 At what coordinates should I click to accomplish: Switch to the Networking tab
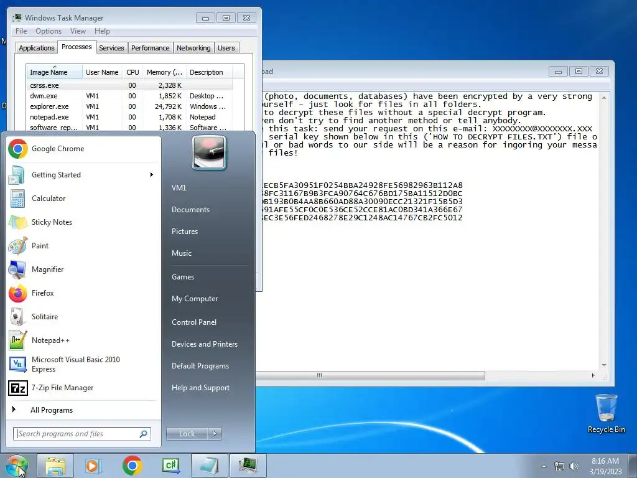[x=193, y=48]
